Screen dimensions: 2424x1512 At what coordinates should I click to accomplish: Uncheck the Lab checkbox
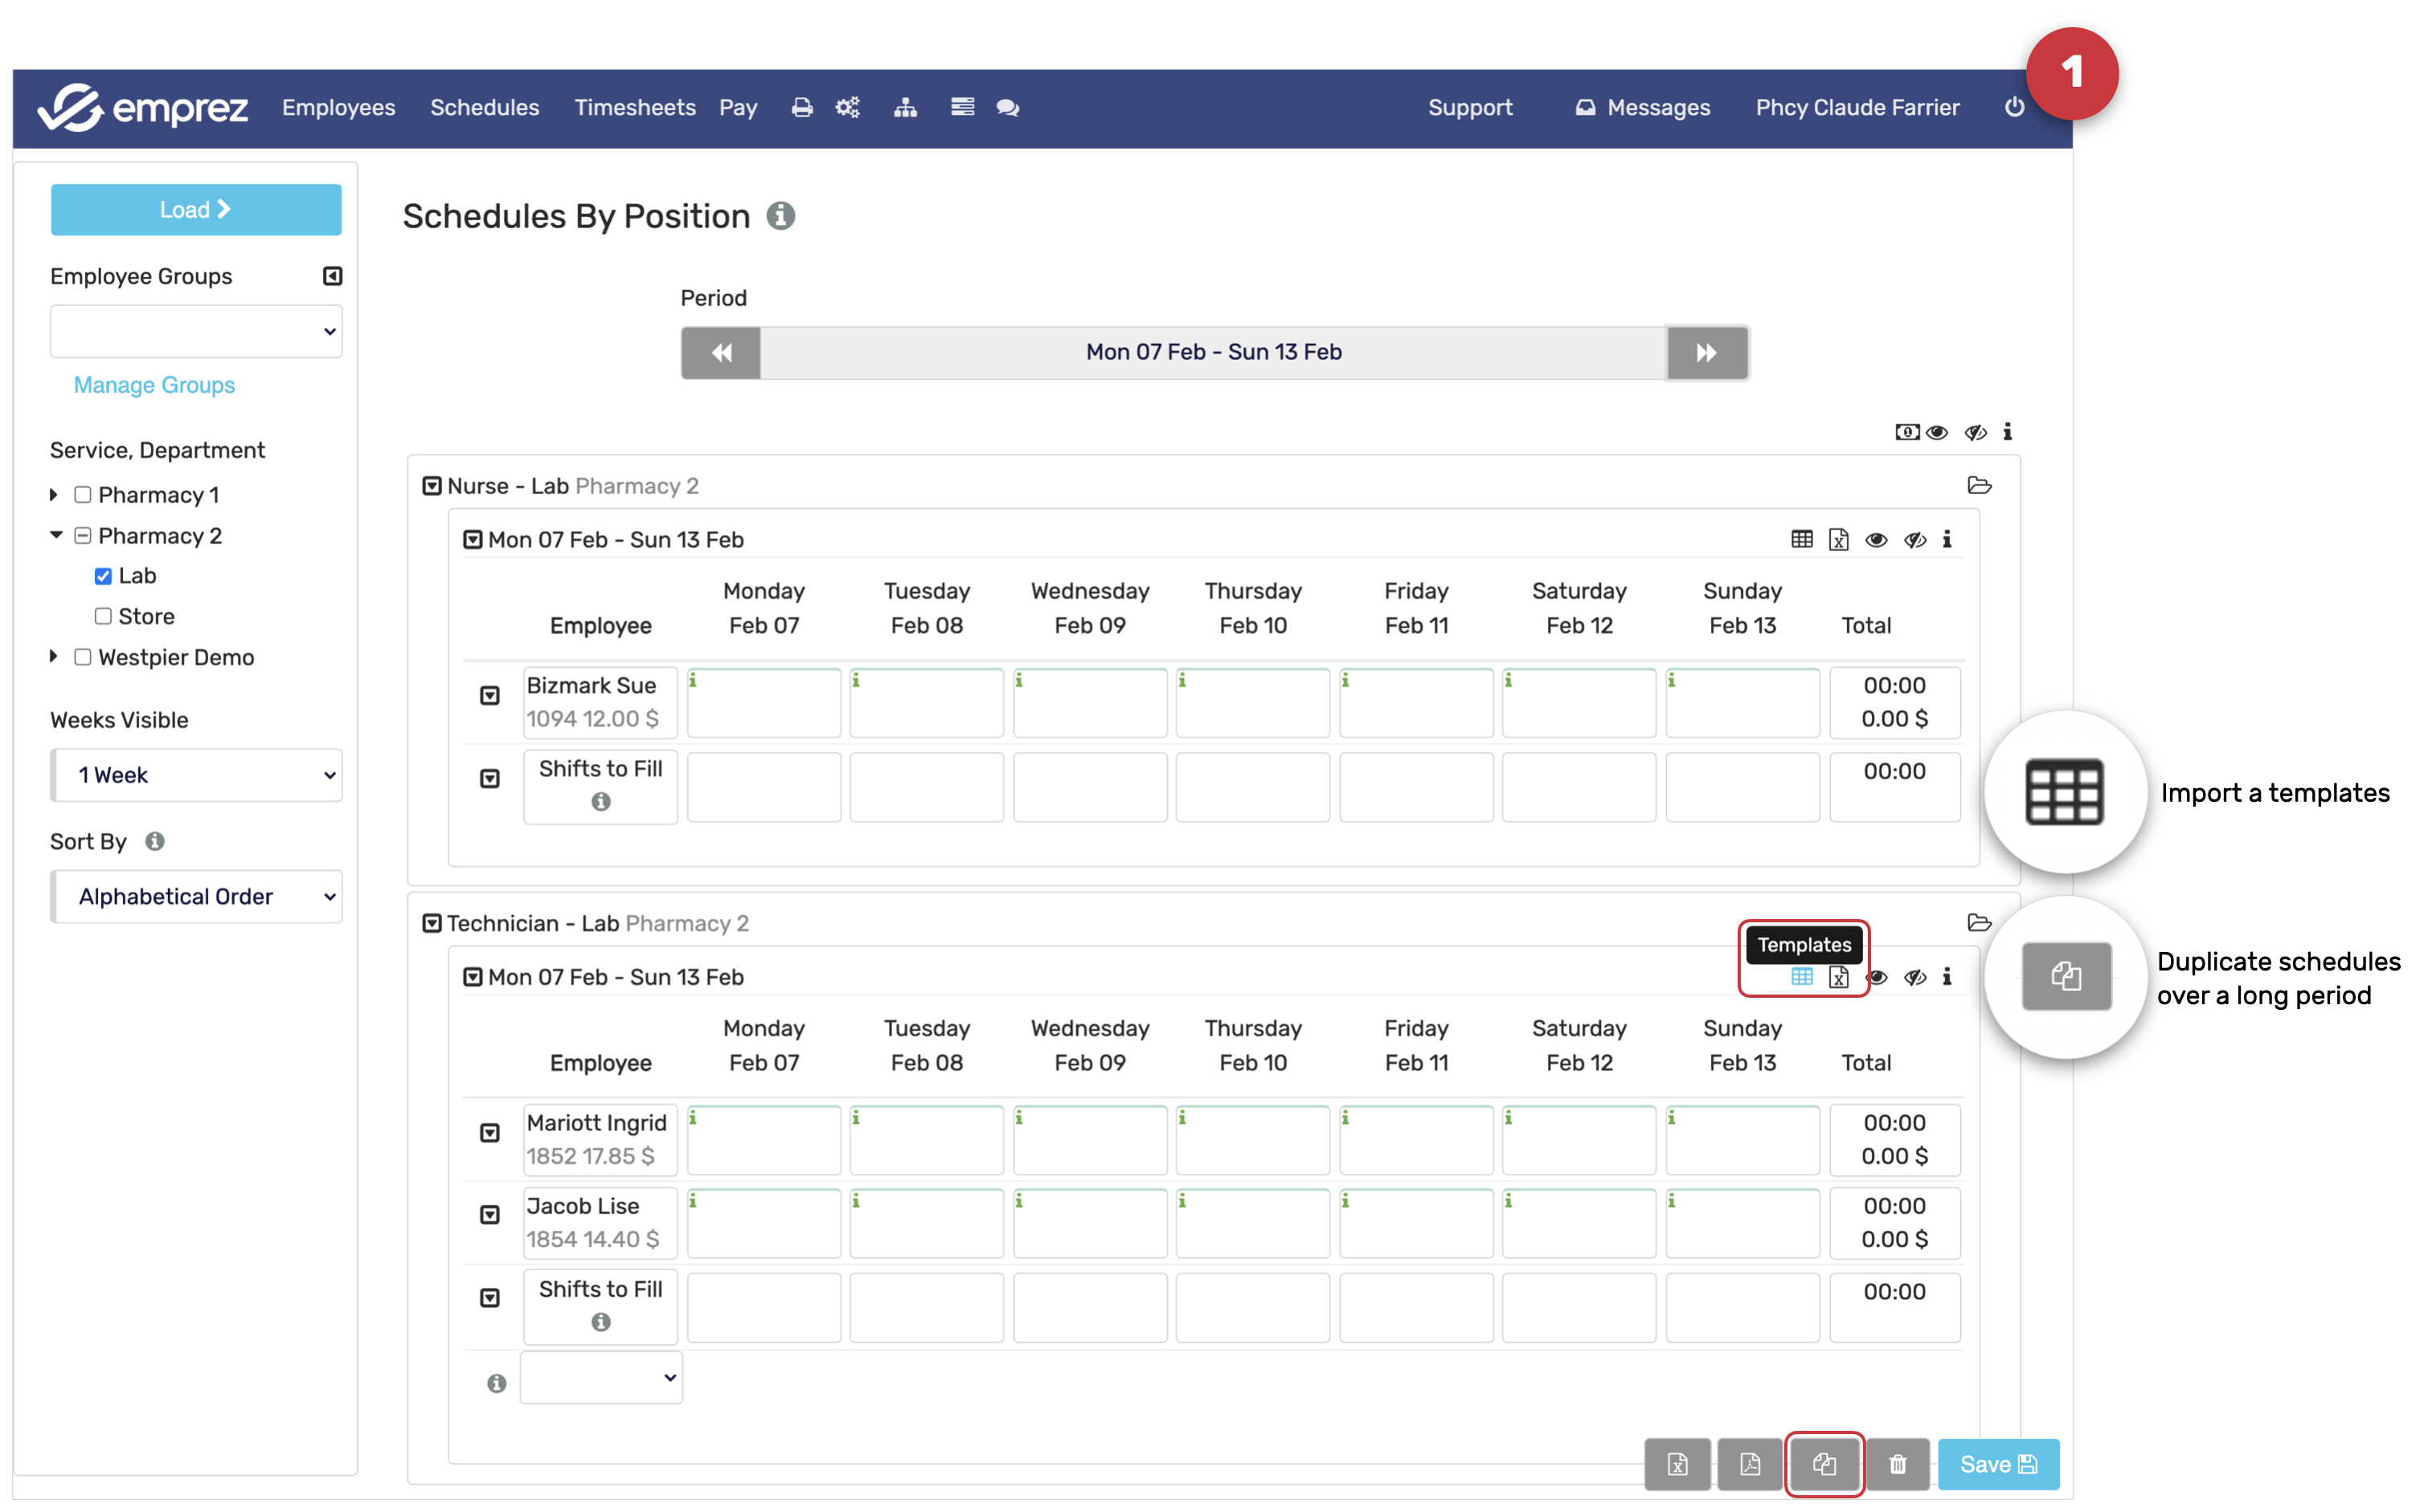click(103, 576)
